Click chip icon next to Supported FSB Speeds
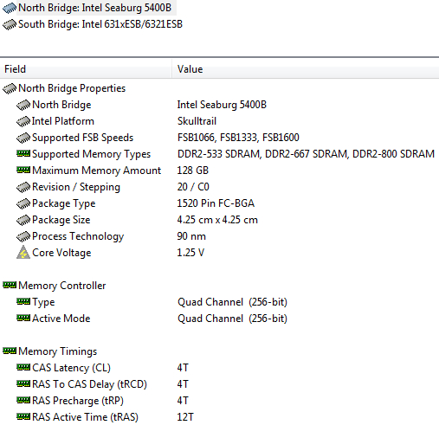The height and width of the screenshot is (425, 439). [23, 138]
